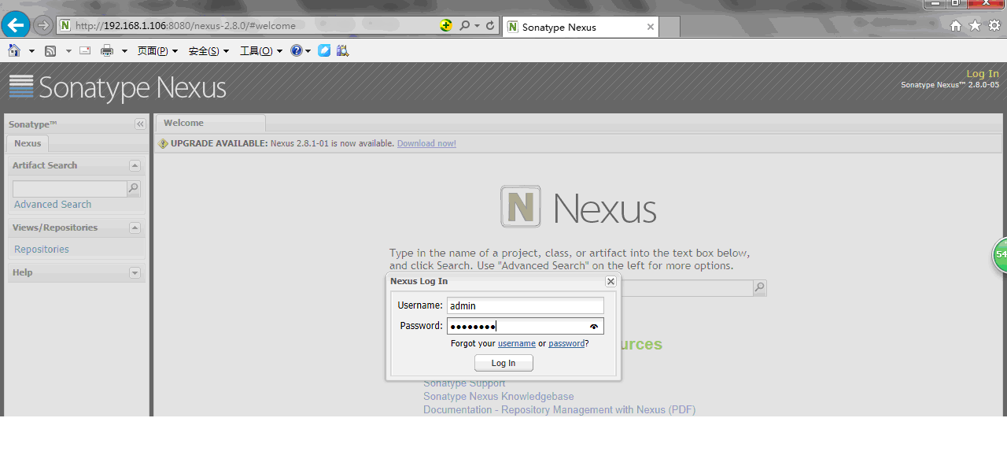Open favorites with the star icon
The width and height of the screenshot is (1007, 455).
(x=975, y=26)
